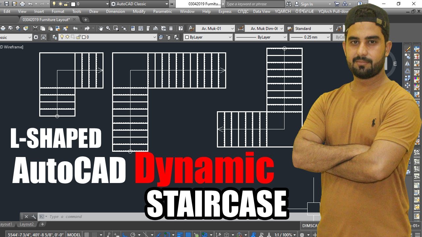
Task: Click the Help question mark toolbar icon
Action: click(181, 29)
